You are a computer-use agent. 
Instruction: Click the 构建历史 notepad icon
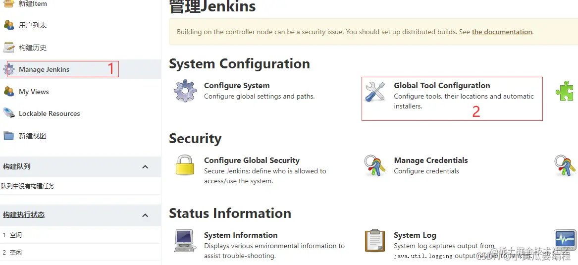9,47
